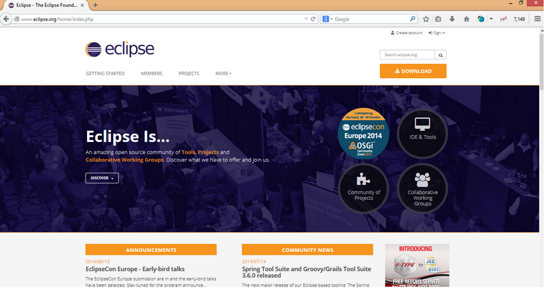Click the eclipse.org search magnifier button

pyautogui.click(x=441, y=54)
